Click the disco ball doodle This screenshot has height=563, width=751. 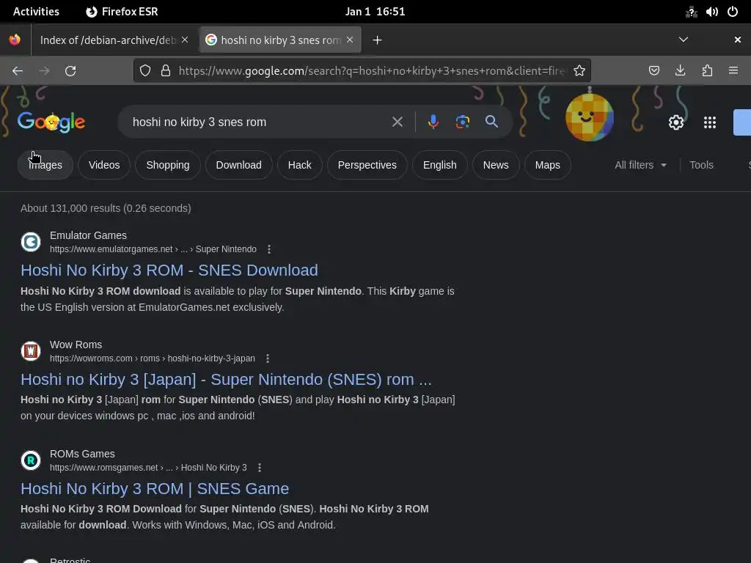[x=590, y=117]
